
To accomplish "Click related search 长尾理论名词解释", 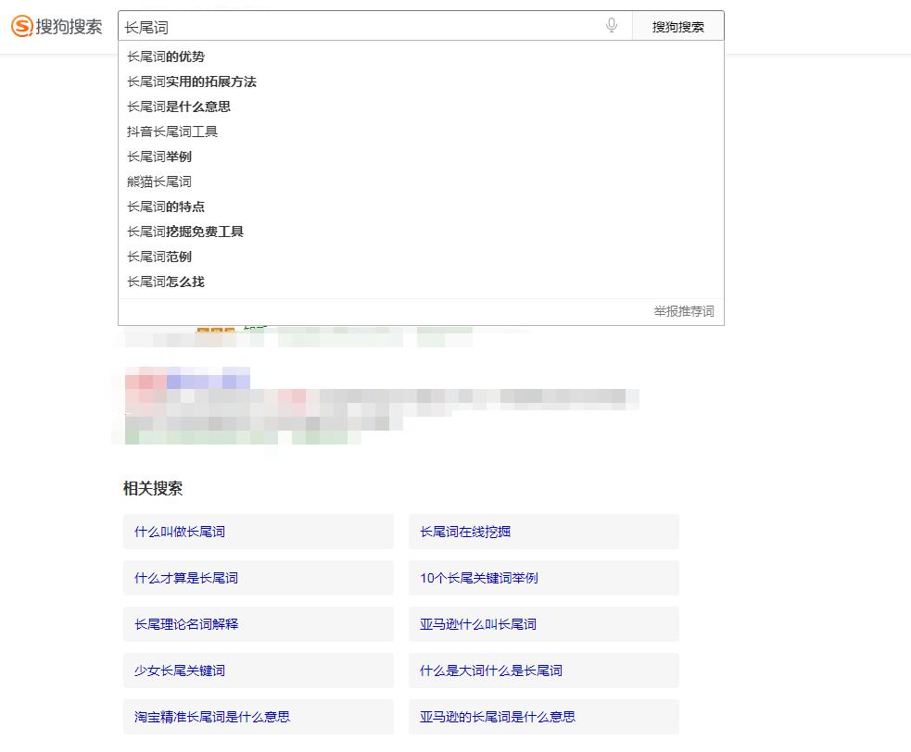I will point(184,624).
